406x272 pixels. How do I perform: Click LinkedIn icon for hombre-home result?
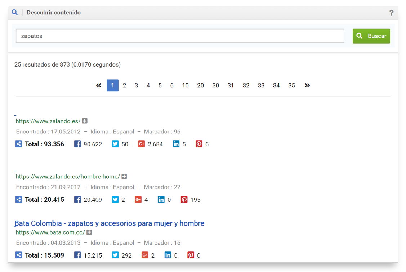tap(161, 199)
